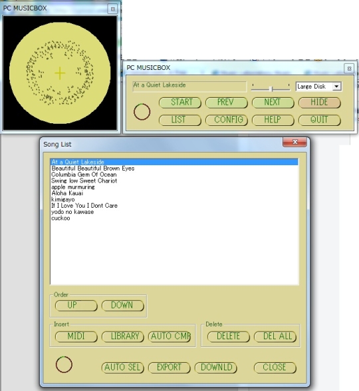
Task: Open the CONFIG settings
Action: click(226, 120)
